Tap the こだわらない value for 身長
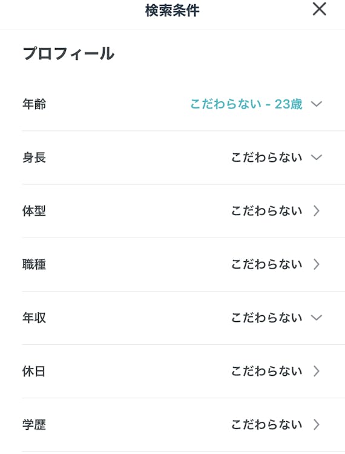The width and height of the screenshot is (345, 454). tap(267, 157)
